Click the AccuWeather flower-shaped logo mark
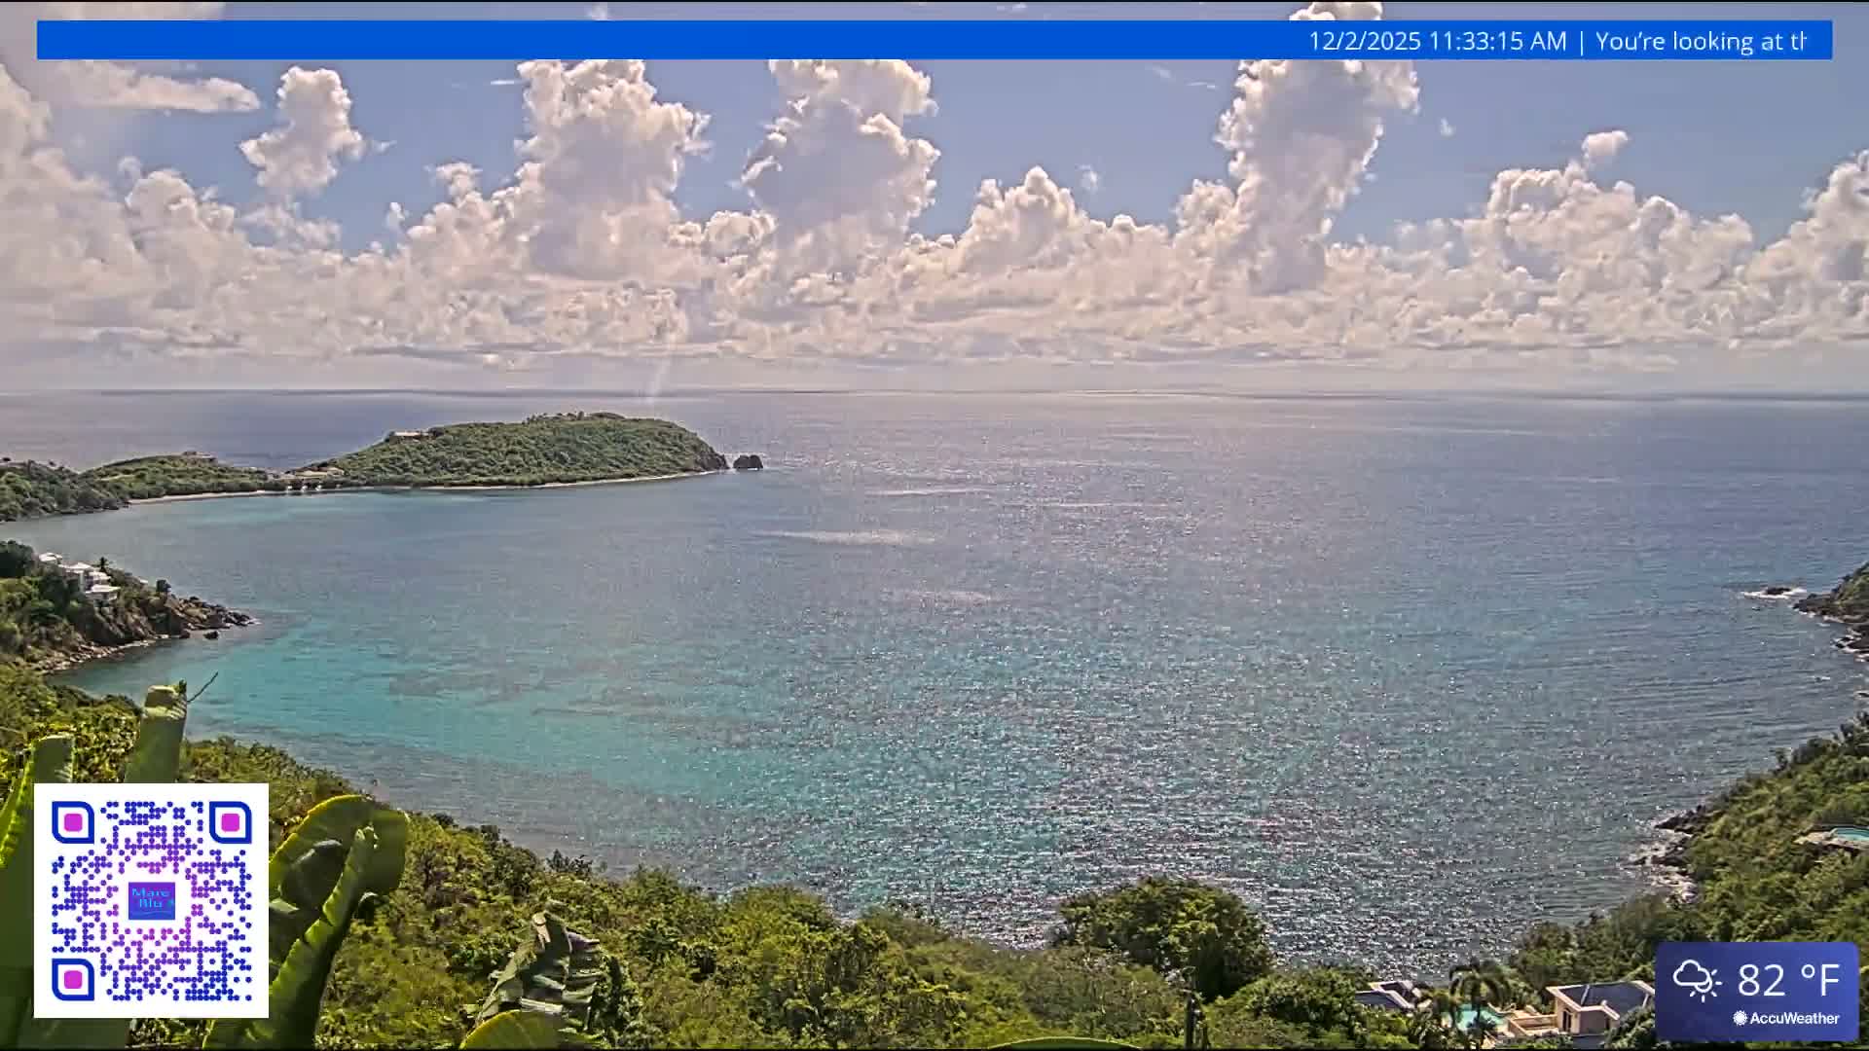Screen dimensions: 1869x1051 click(x=1740, y=1018)
